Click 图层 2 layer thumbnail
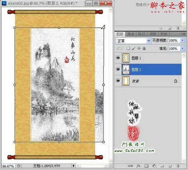The image size is (188, 170). [x=126, y=69]
